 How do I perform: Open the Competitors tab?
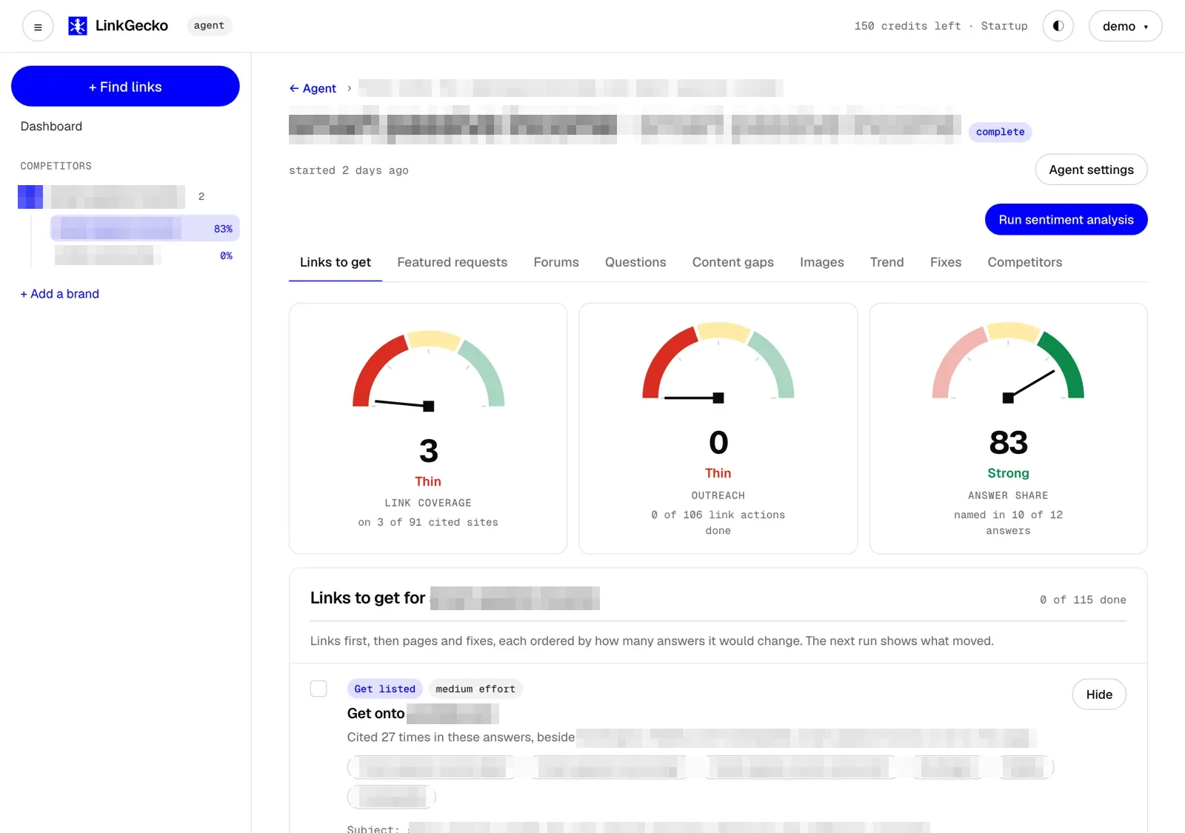pyautogui.click(x=1024, y=262)
